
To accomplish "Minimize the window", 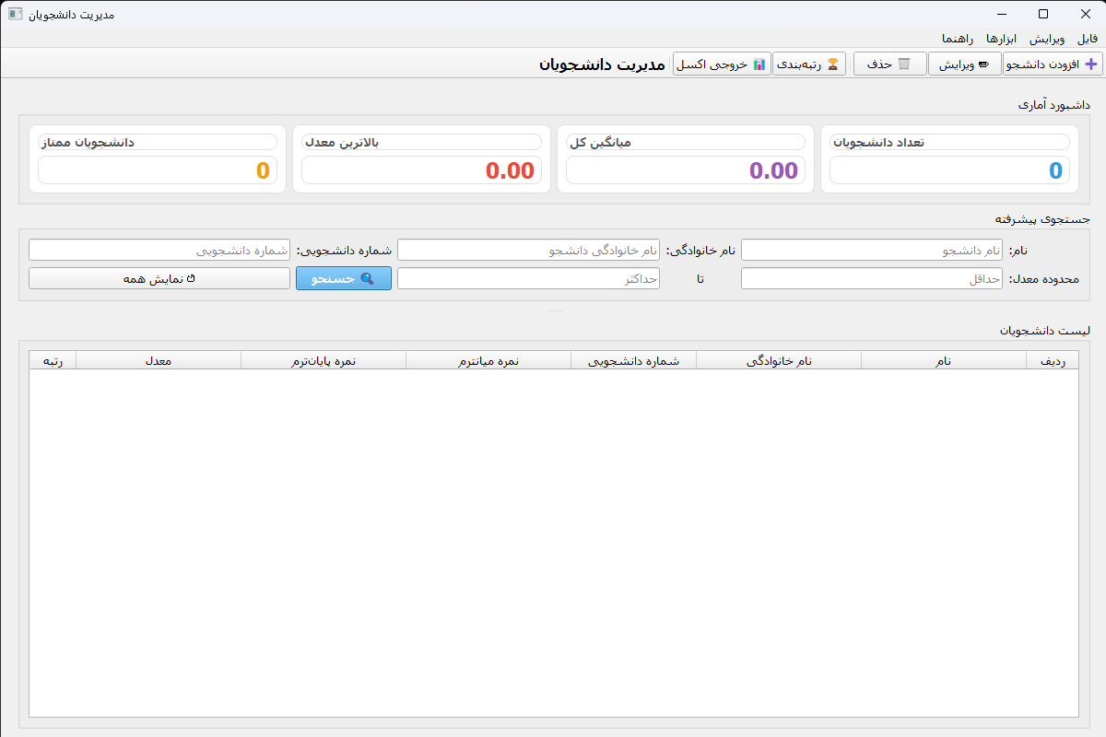I will (1000, 14).
